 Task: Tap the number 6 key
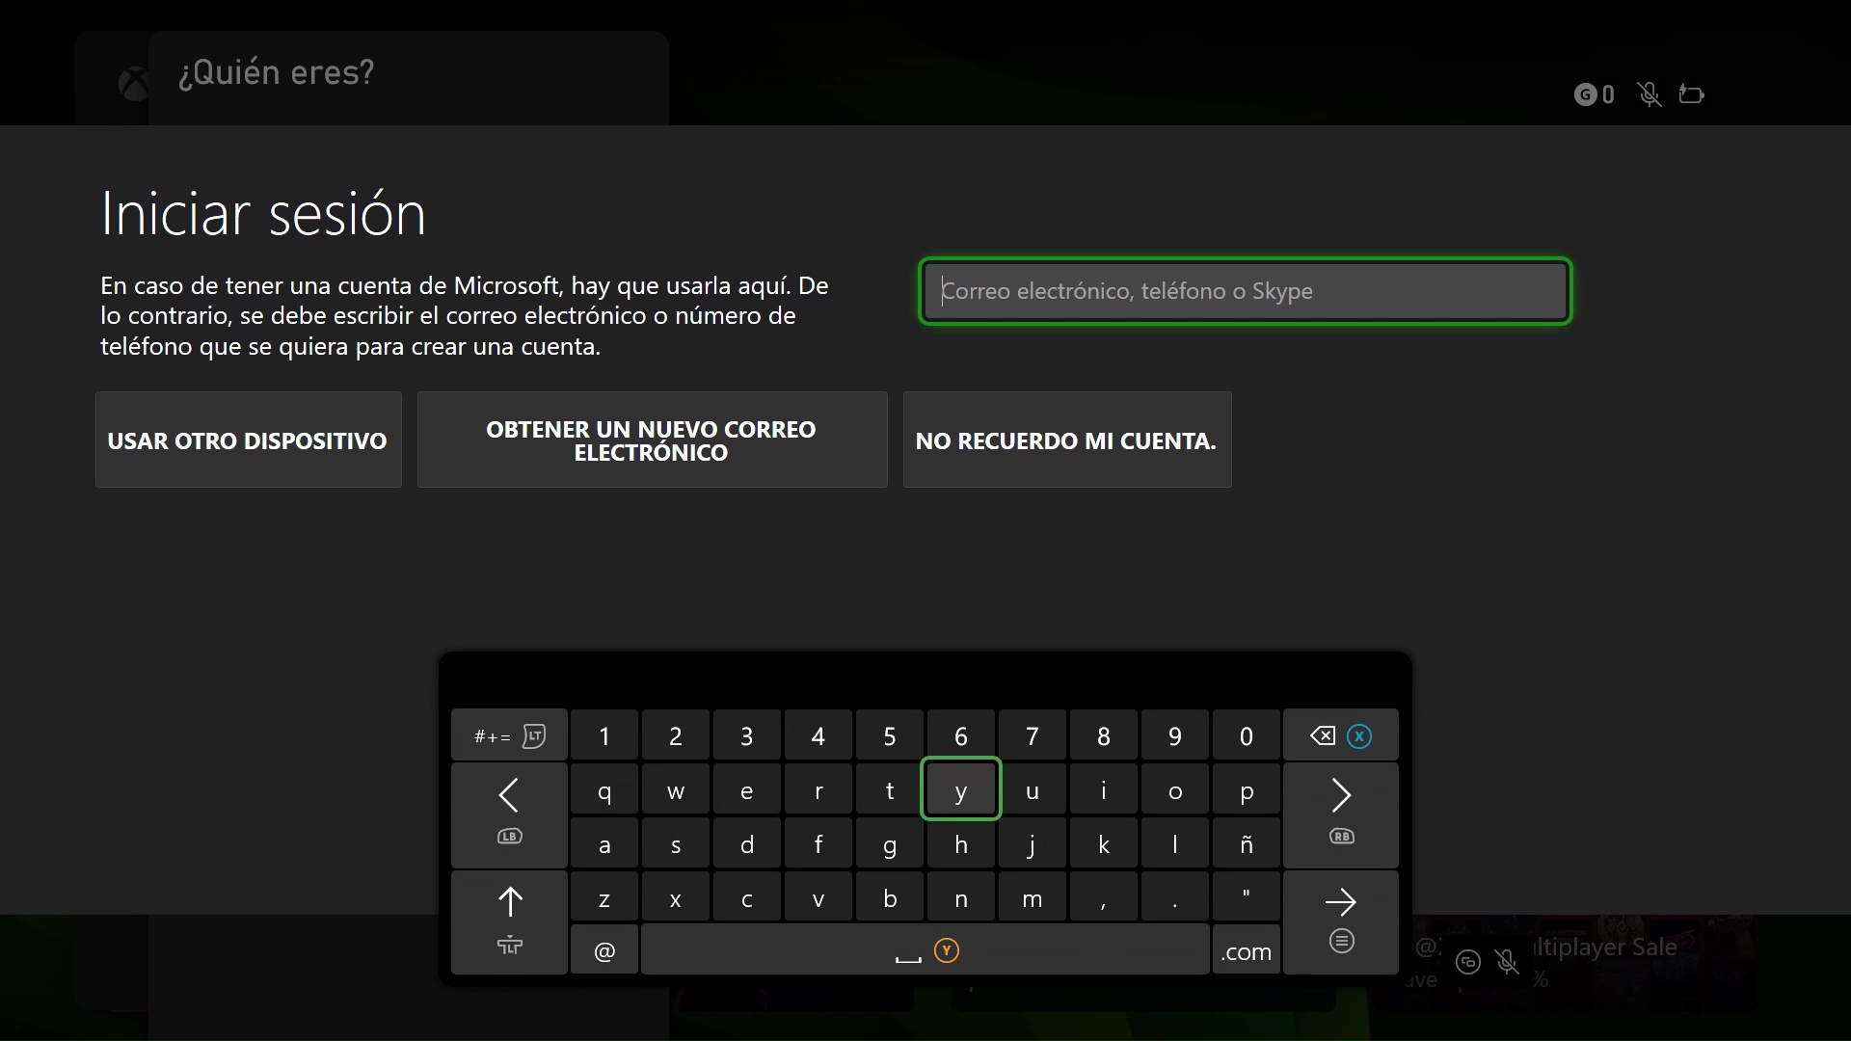coord(961,736)
